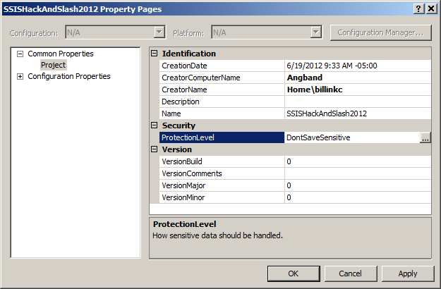Select Common Properties label in tree
The height and width of the screenshot is (289, 441).
[x=61, y=54]
